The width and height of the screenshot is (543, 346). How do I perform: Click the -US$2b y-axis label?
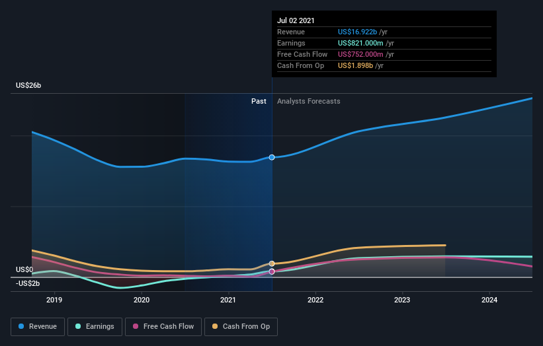tap(28, 283)
